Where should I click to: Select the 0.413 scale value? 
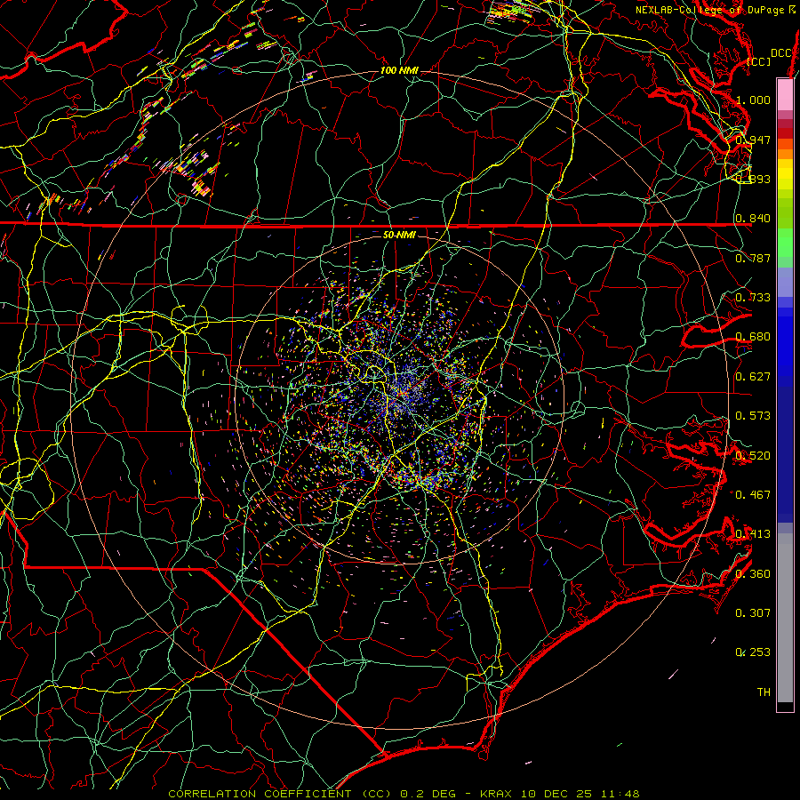(753, 534)
